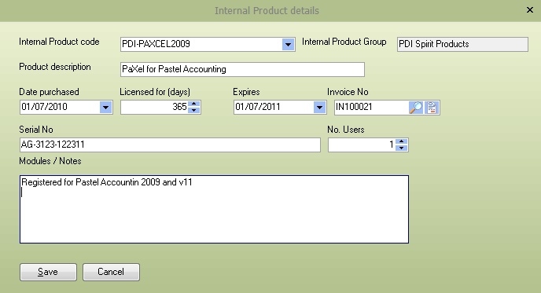541x293 pixels.
Task: Click the 'Internal Product Group' label
Action: [344, 42]
